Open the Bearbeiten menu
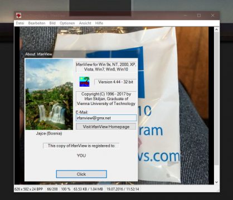 [x=37, y=23]
